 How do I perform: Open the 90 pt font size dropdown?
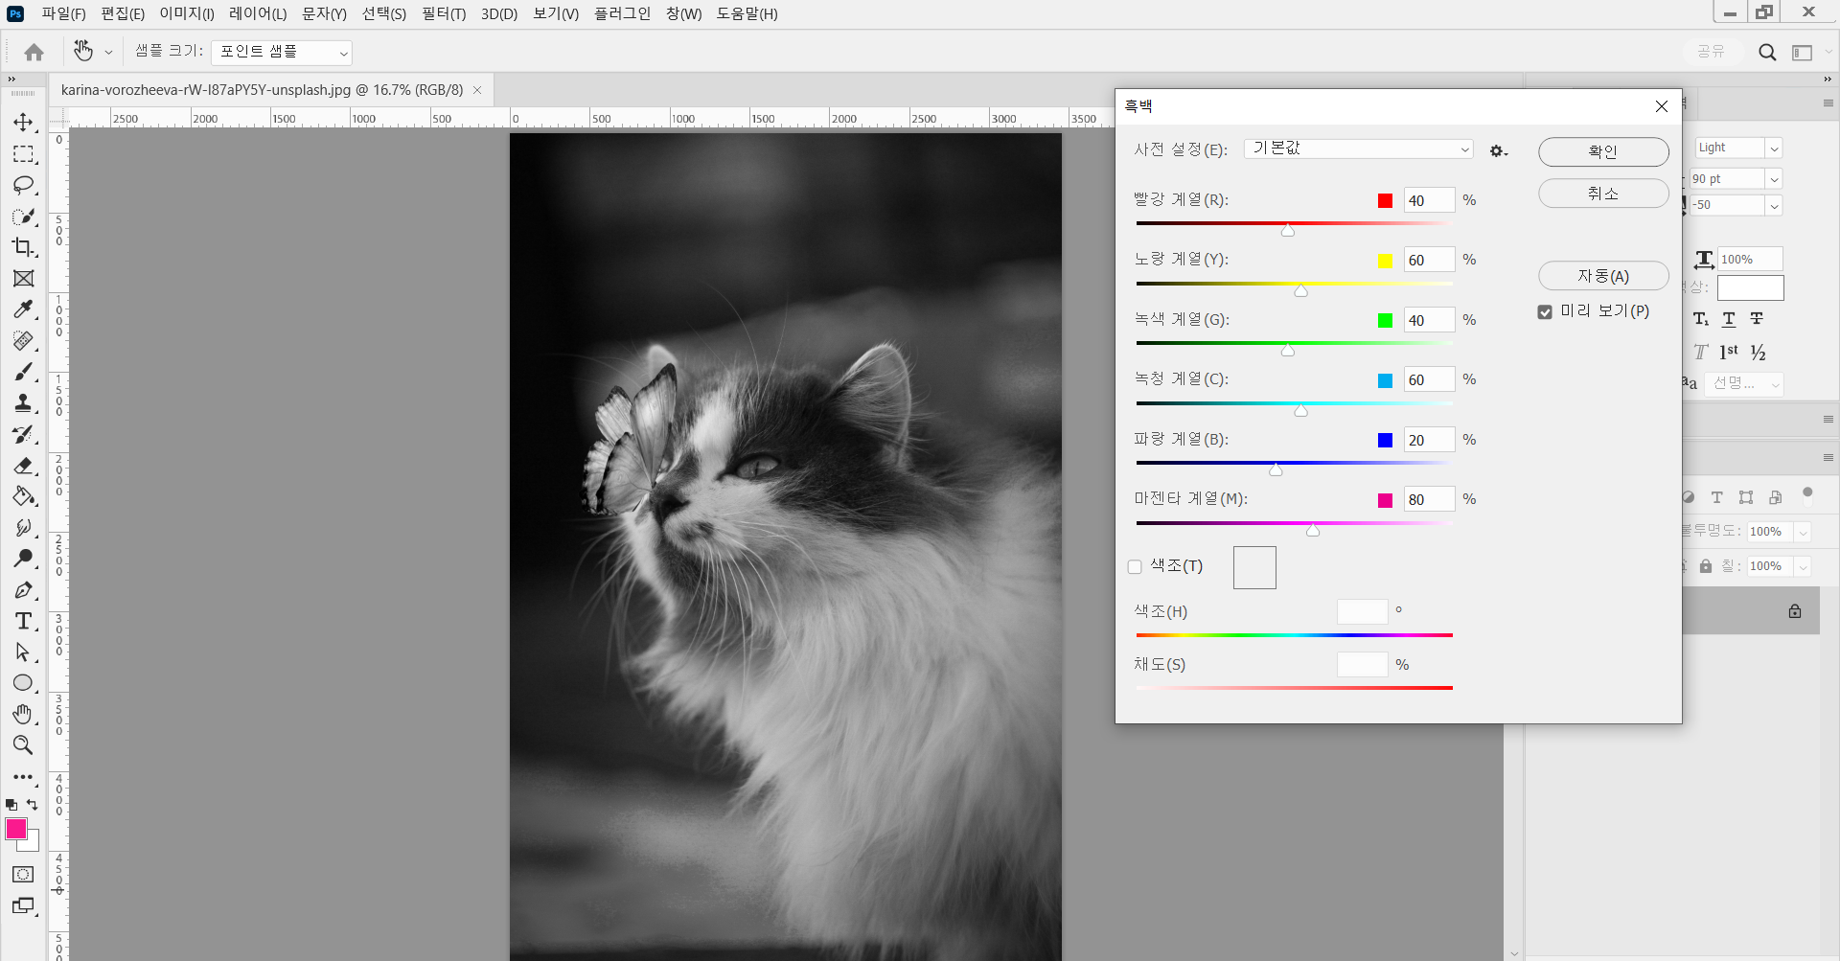pos(1774,179)
